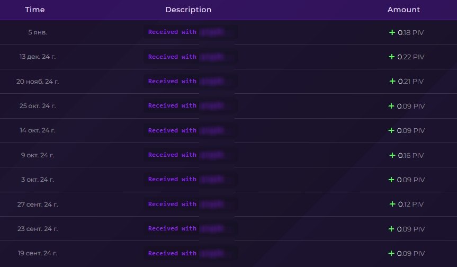Viewport: 457px width, 267px height.
Task: Click the 14 окт. 24 г. date cell
Action: click(38, 130)
